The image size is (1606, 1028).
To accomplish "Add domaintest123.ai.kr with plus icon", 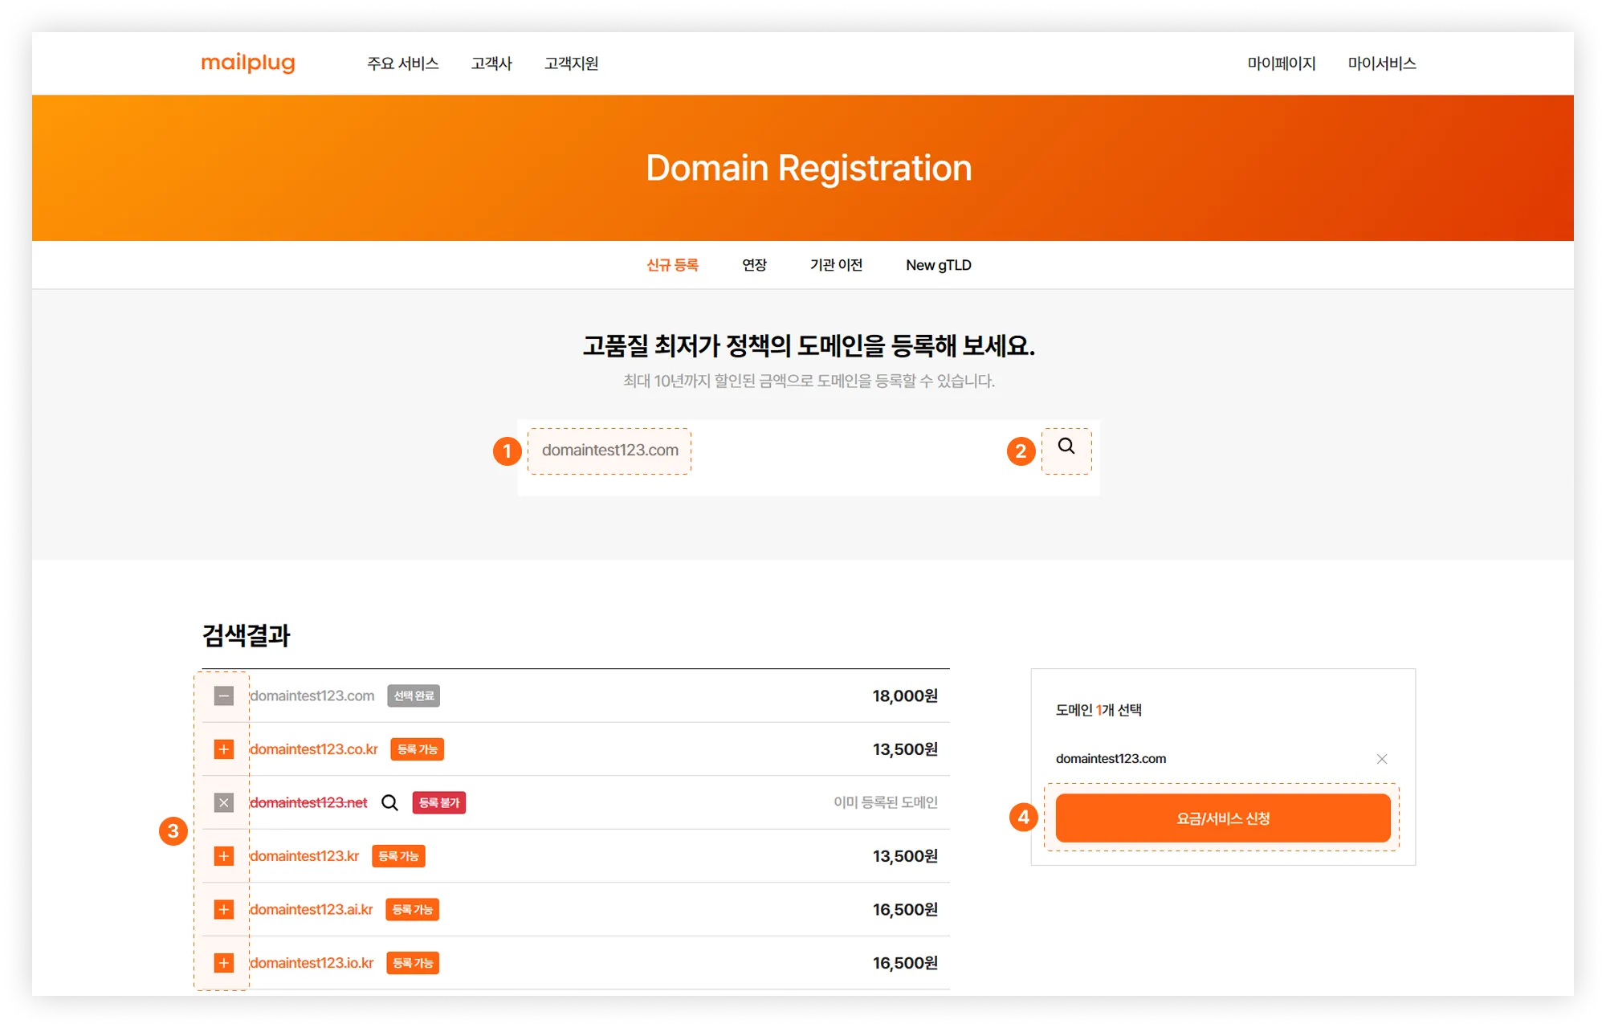I will point(224,909).
